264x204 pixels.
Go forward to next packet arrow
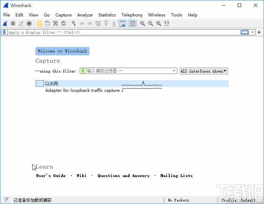coord(90,23)
